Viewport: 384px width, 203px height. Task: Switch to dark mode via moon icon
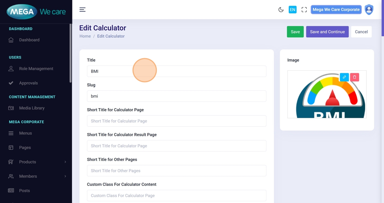[x=281, y=10]
